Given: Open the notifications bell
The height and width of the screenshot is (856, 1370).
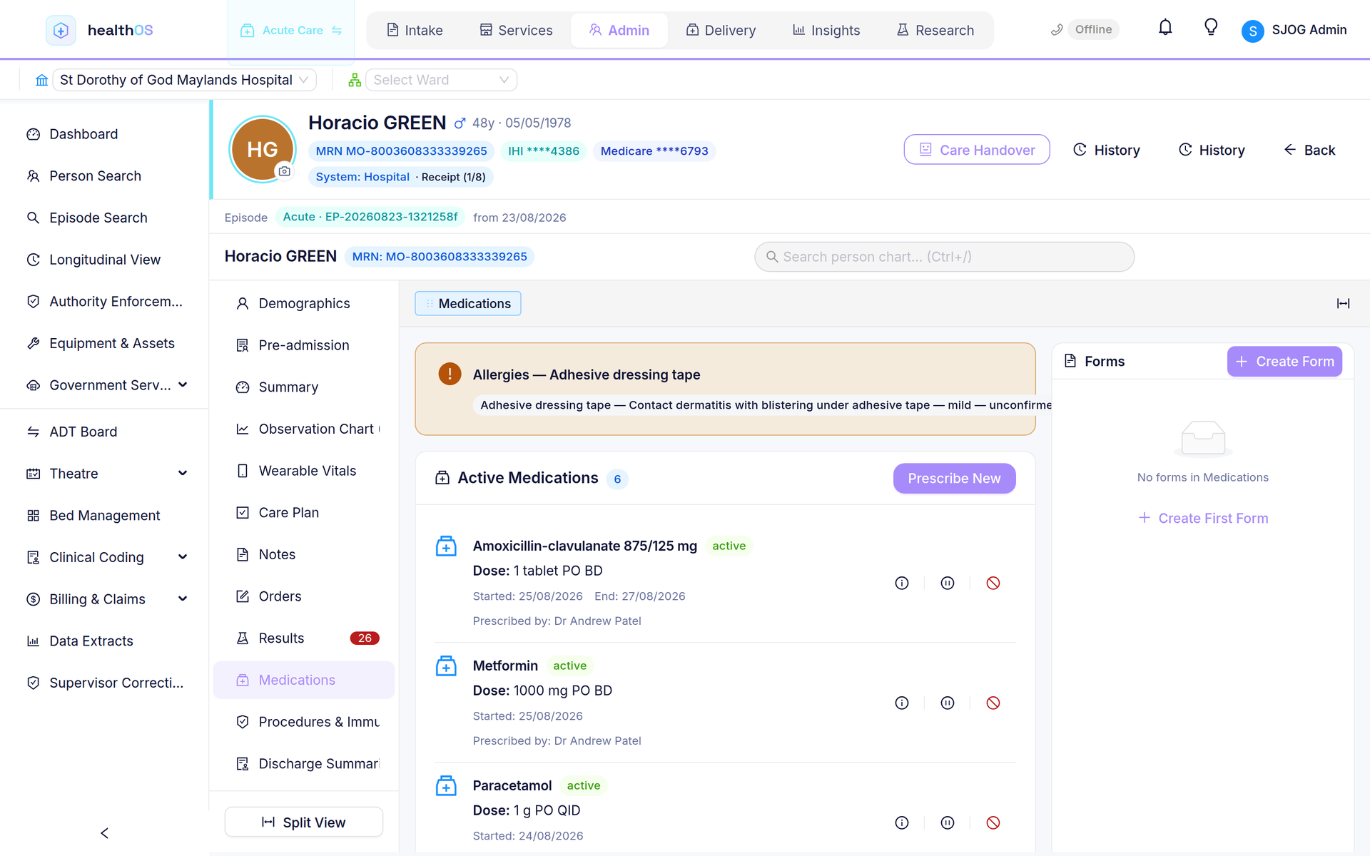Looking at the screenshot, I should [x=1165, y=29].
